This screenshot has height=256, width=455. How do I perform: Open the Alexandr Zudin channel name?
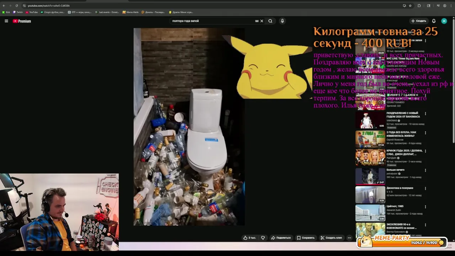(x=394, y=210)
